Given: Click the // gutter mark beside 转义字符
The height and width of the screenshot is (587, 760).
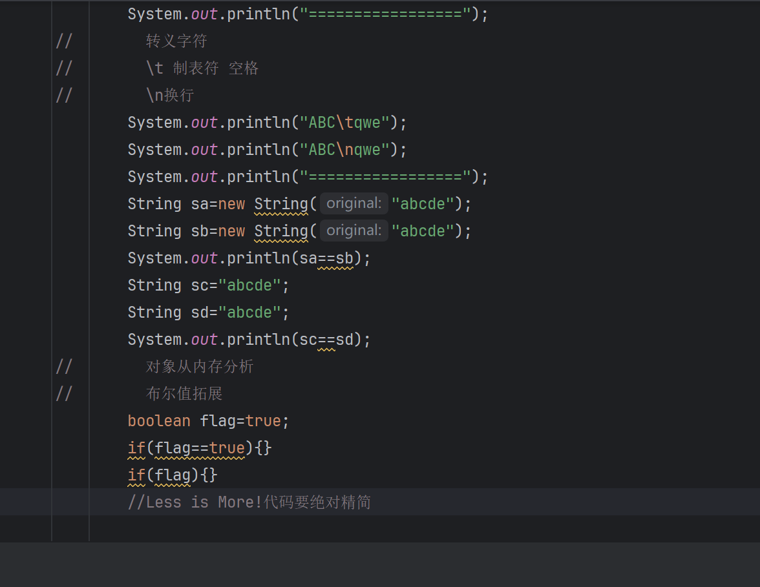Looking at the screenshot, I should (x=64, y=41).
